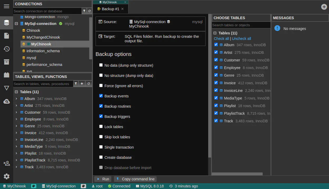Enable No structure (dump only data)
Viewport: 329px width, 189px height.
[x=101, y=75]
